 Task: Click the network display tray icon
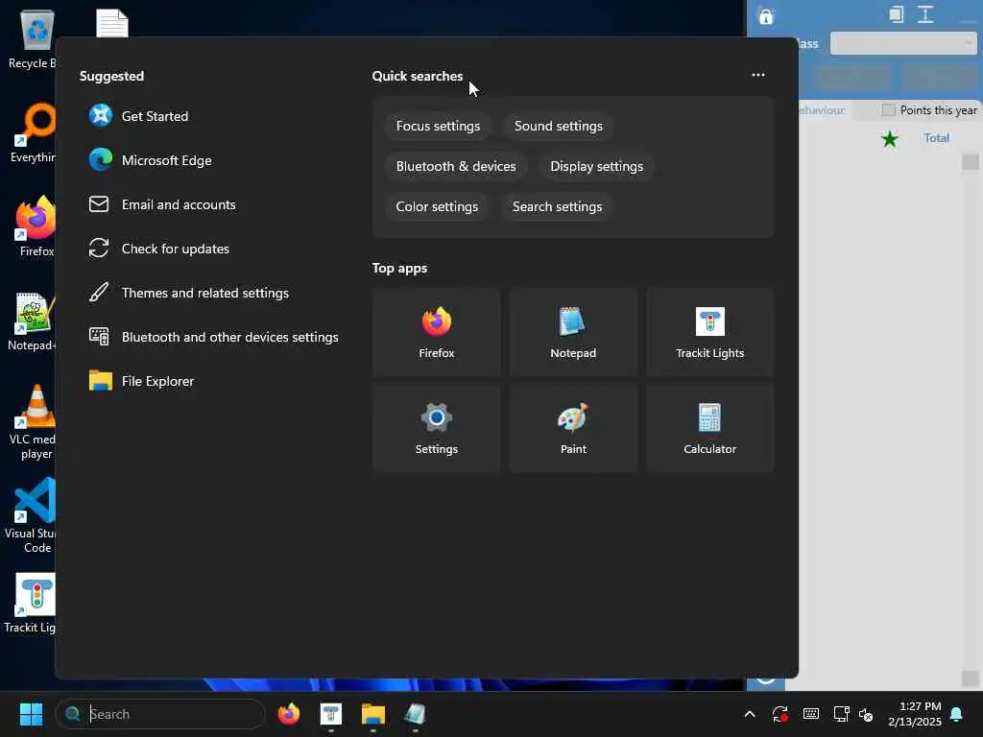(x=841, y=714)
